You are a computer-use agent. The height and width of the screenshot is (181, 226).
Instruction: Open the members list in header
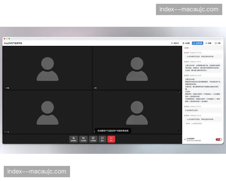174,43
